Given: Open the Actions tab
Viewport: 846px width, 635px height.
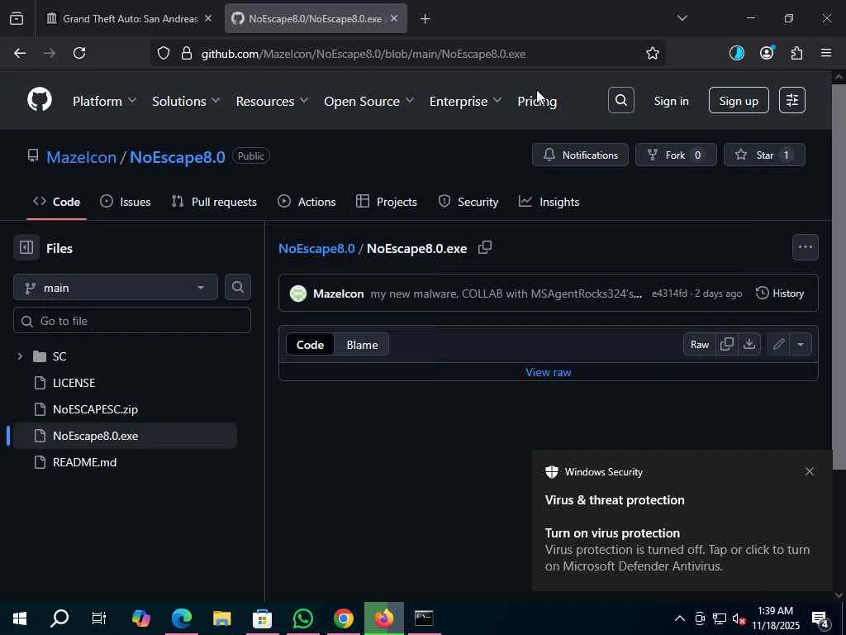Looking at the screenshot, I should 307,202.
